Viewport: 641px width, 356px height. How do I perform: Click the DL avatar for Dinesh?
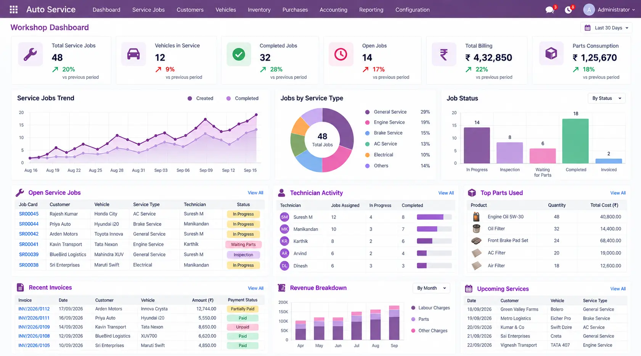[284, 266]
